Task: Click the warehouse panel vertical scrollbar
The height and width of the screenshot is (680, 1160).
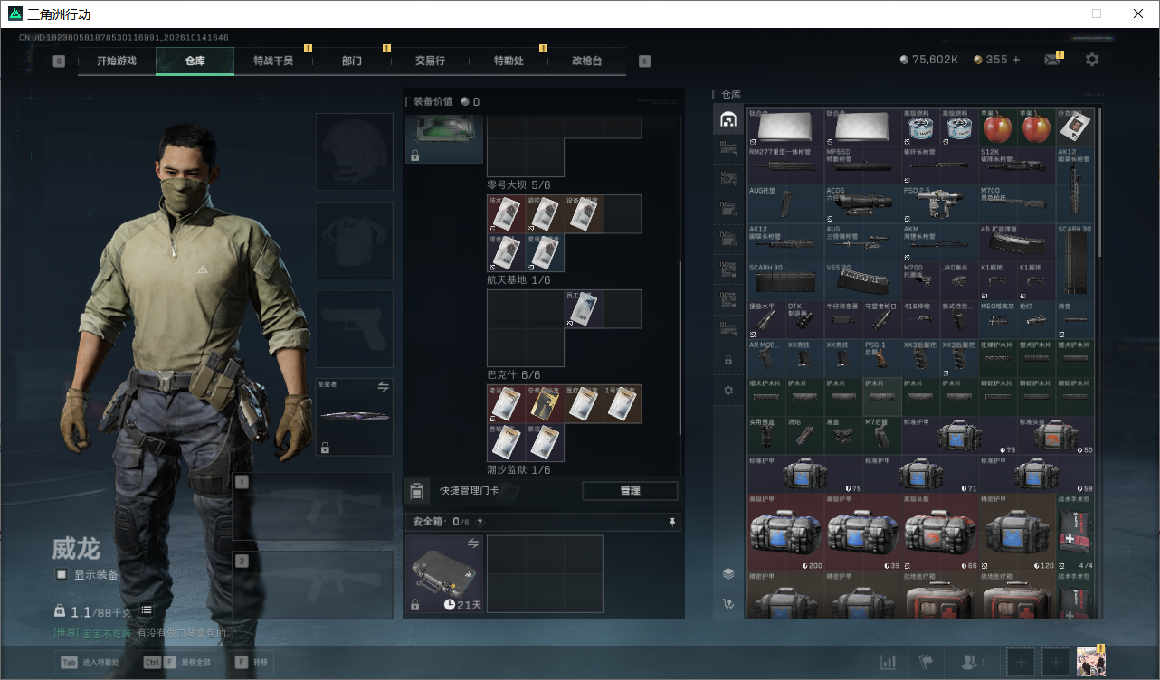Action: 1100,181
